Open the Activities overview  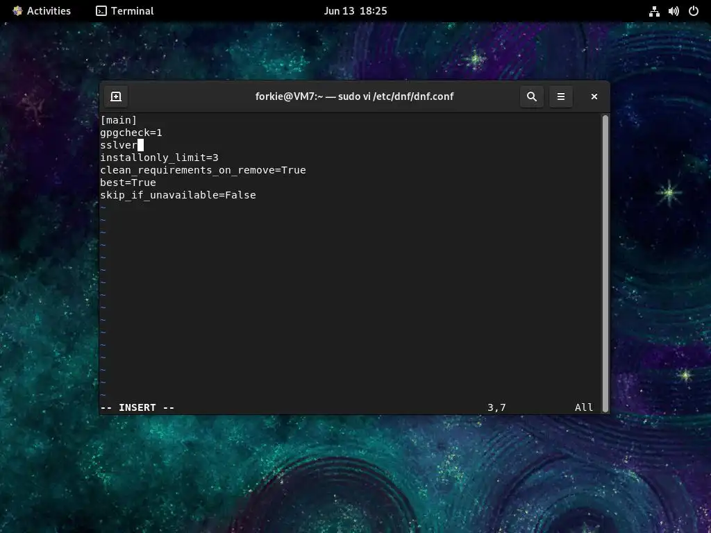pyautogui.click(x=42, y=11)
